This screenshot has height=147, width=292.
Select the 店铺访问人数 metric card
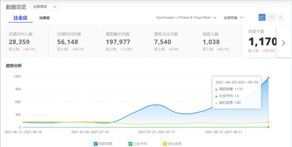(24, 42)
